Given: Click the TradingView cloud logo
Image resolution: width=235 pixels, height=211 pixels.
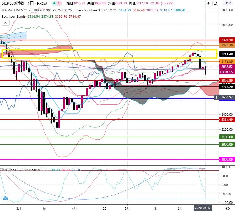Looking at the screenshot, I should (6, 198).
